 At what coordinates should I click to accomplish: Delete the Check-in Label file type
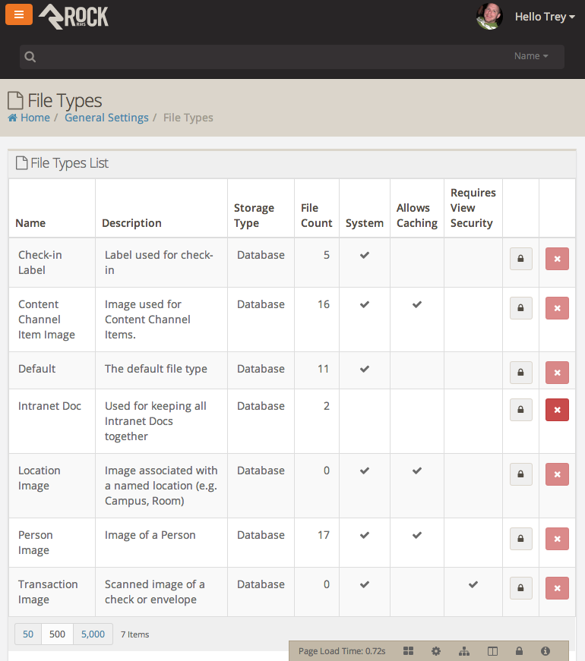pos(557,259)
